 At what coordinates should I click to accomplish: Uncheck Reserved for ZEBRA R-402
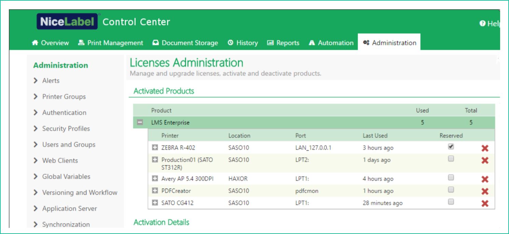451,147
